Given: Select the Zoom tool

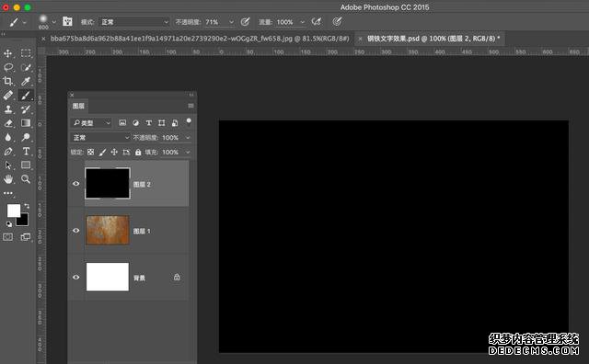Looking at the screenshot, I should (26, 179).
